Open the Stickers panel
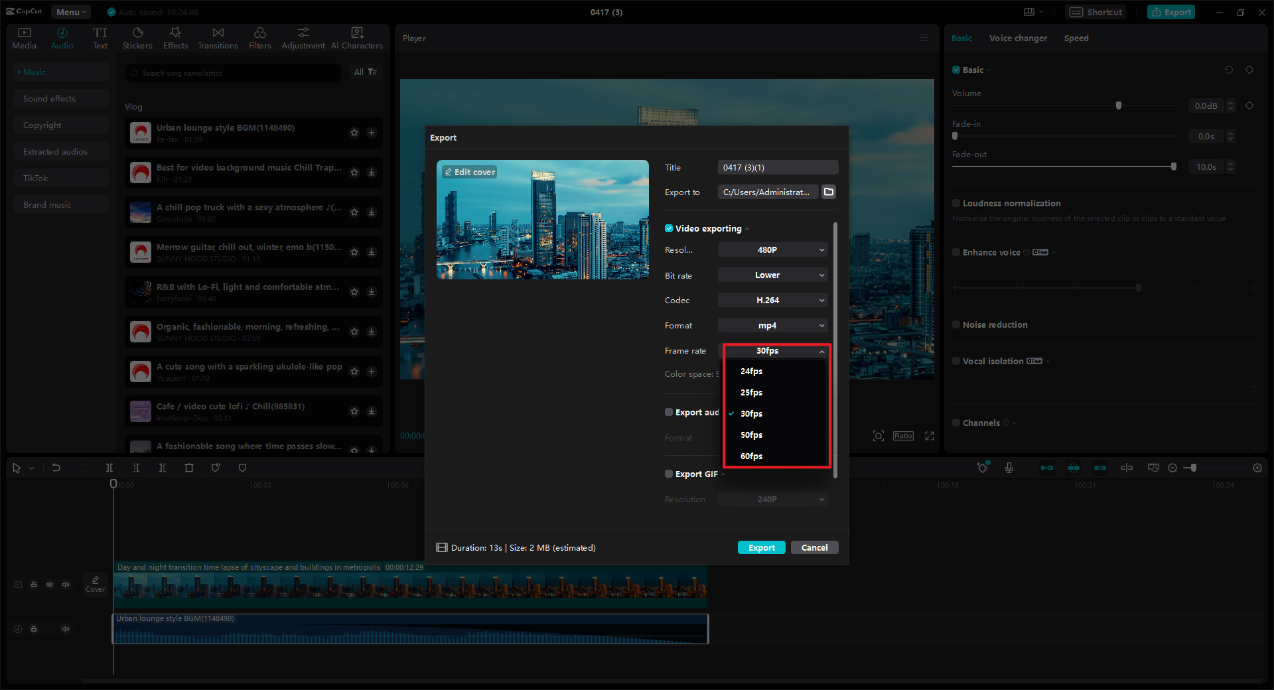 (137, 37)
